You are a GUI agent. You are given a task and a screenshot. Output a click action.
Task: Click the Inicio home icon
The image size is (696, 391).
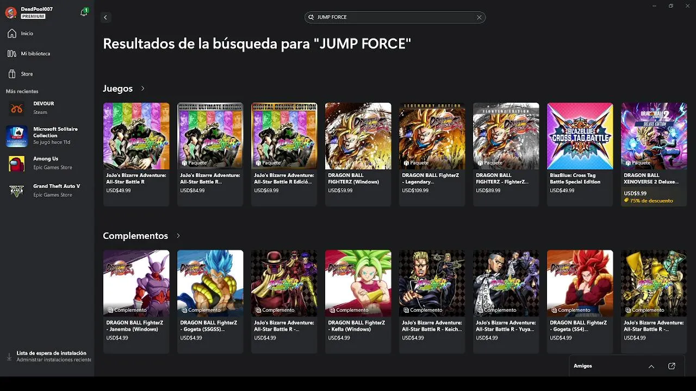click(12, 34)
